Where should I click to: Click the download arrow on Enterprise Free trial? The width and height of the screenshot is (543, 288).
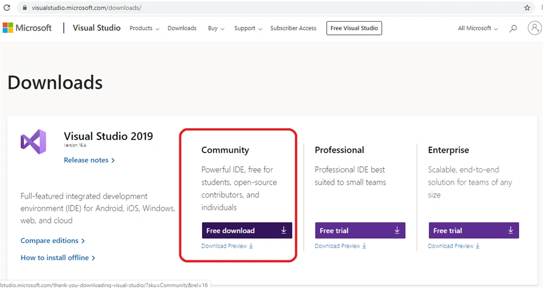coord(511,230)
